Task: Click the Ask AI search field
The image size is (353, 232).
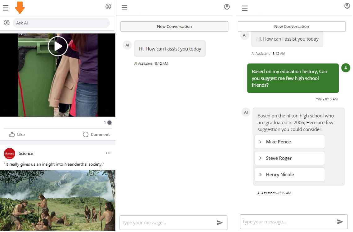Action: click(x=61, y=23)
